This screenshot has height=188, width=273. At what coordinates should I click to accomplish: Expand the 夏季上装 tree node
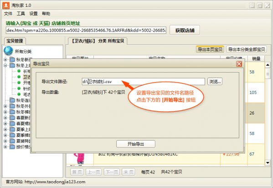click(5, 129)
